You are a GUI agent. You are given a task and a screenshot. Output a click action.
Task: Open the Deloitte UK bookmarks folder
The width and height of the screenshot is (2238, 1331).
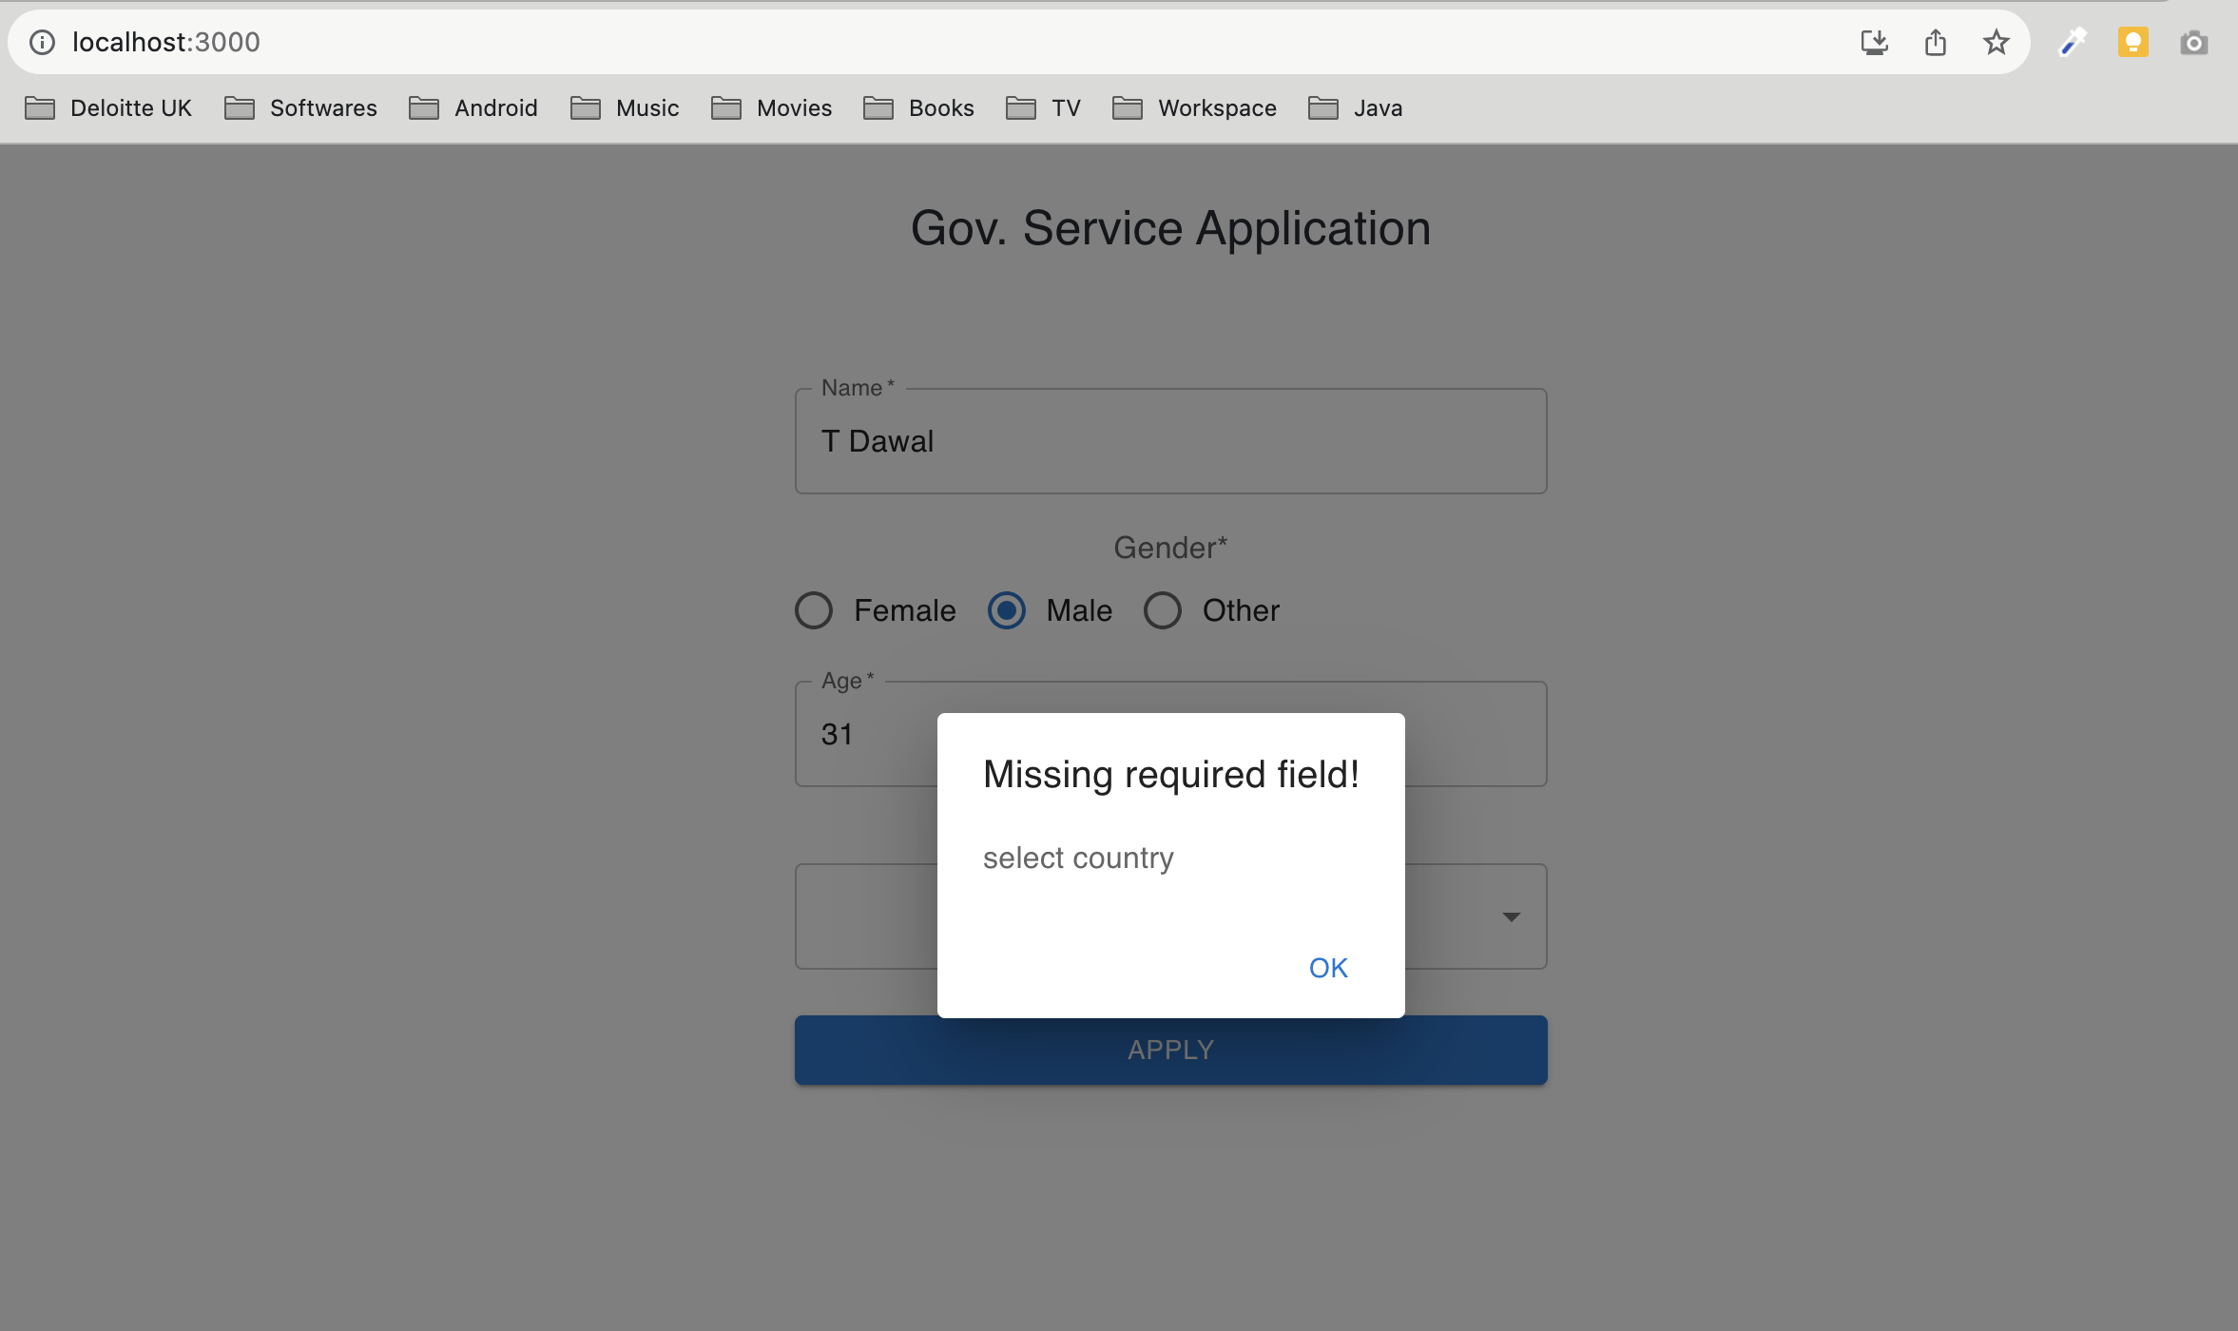coord(108,108)
